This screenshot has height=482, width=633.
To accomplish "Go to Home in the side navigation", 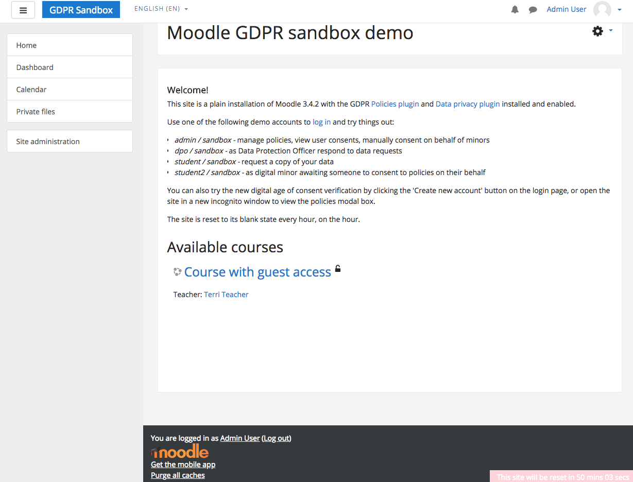I will click(70, 45).
